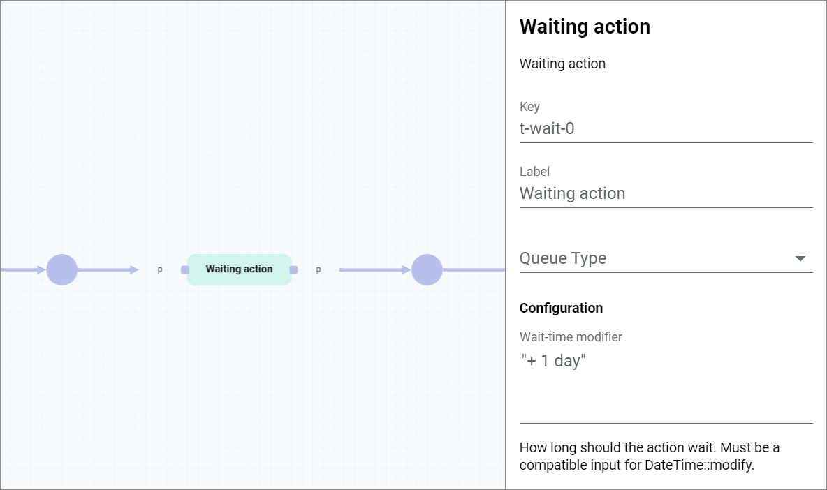Click the circle place node right of Waiting action
827x490 pixels.
427,269
